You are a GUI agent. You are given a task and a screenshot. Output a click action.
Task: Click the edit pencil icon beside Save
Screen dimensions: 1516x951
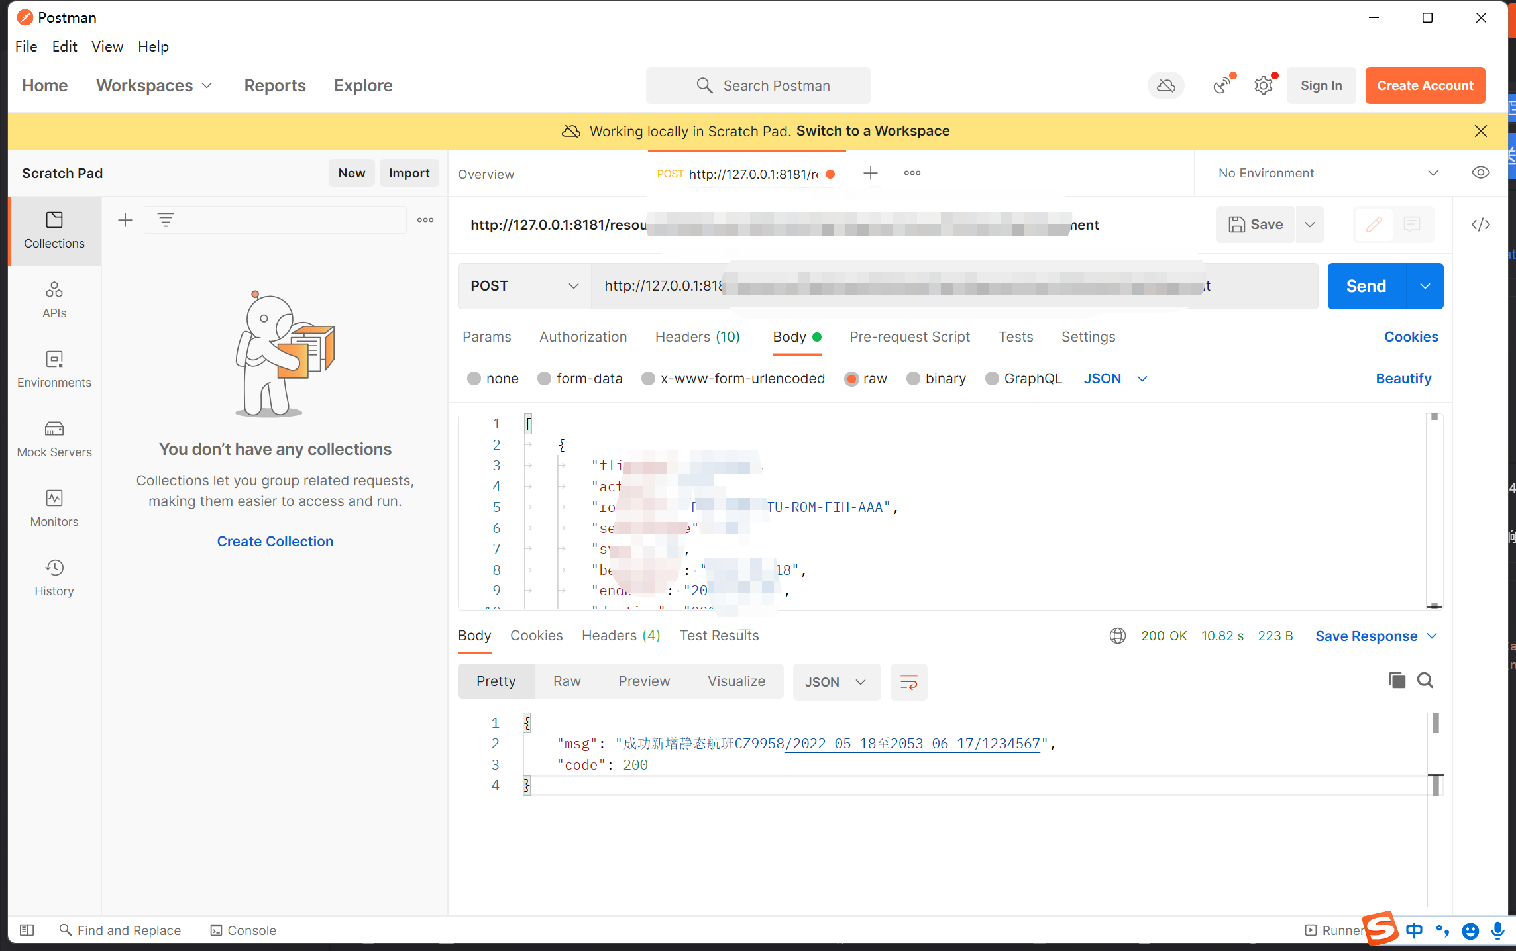point(1374,225)
